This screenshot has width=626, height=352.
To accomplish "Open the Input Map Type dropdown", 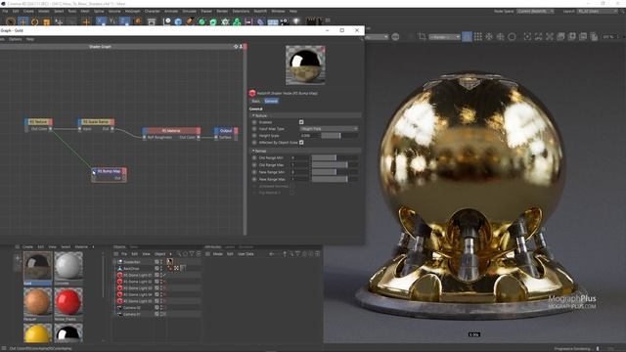I will point(329,129).
